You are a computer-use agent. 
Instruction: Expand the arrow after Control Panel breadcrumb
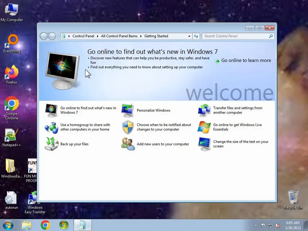[98, 36]
